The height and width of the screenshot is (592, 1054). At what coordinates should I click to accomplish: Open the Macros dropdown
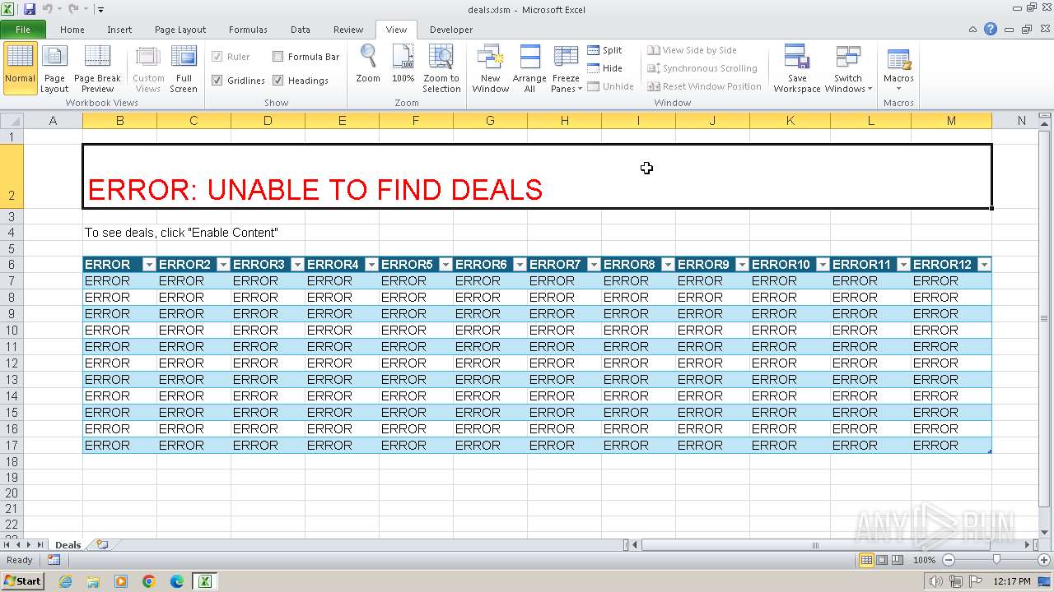click(898, 68)
